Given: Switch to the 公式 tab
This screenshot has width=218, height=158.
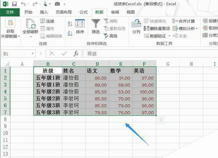Looking at the screenshot, I should [x=84, y=12].
